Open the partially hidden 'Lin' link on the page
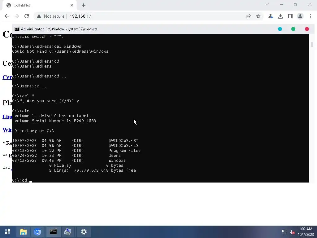 [x=7, y=117]
